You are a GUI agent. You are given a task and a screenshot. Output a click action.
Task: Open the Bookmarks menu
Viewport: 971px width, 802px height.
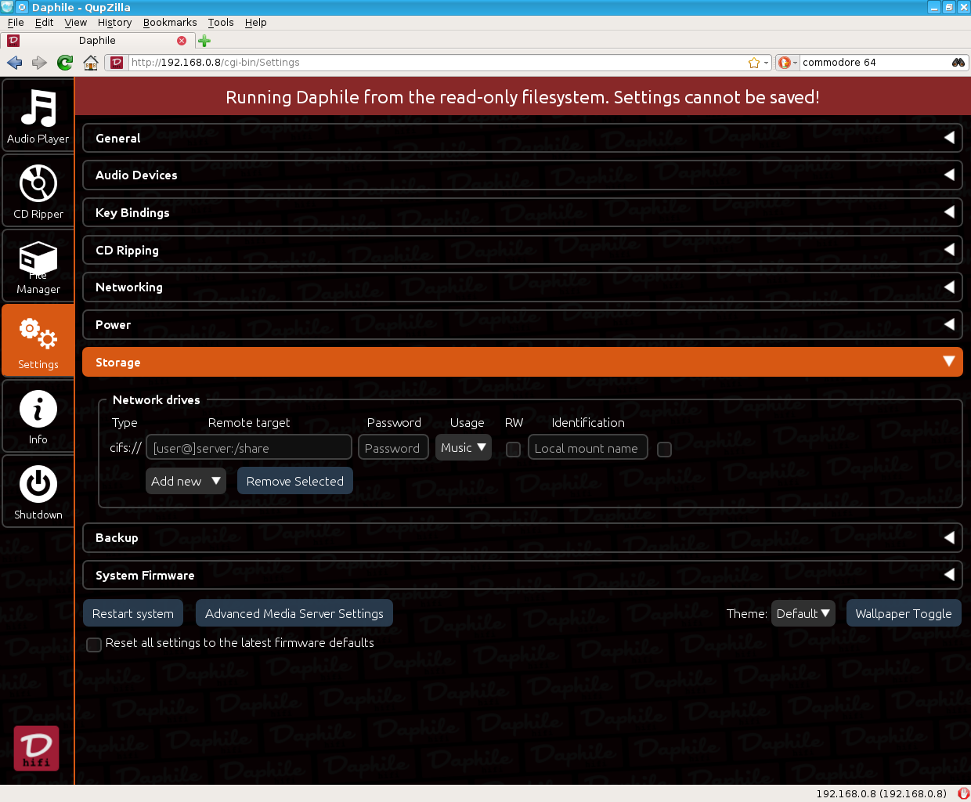click(x=170, y=22)
